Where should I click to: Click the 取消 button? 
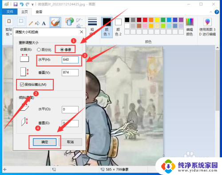pyautogui.click(x=71, y=142)
